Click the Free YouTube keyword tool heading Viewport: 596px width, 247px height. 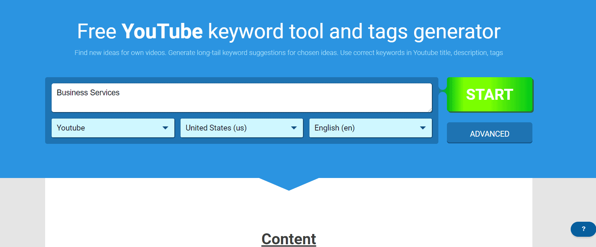[x=289, y=31]
